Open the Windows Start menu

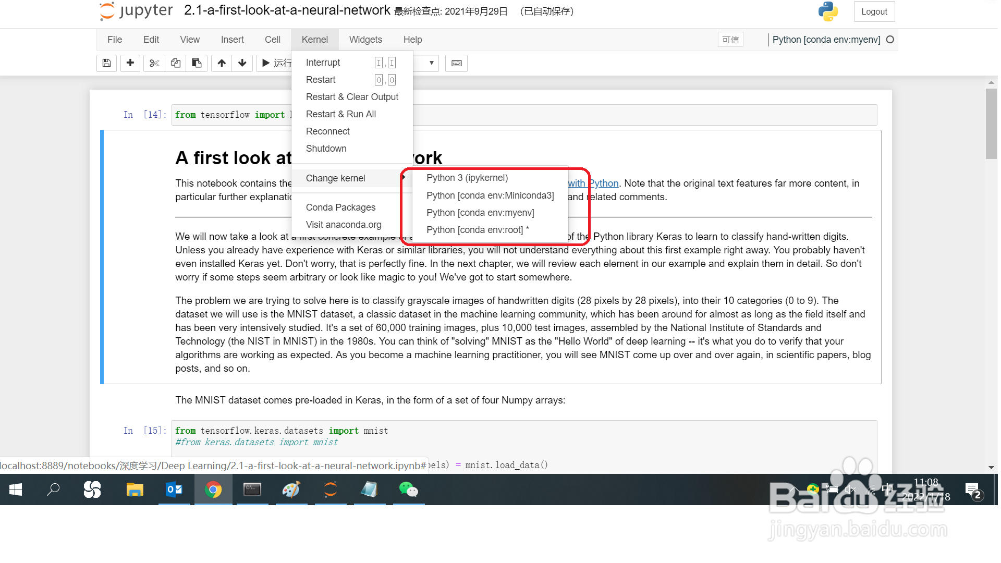pyautogui.click(x=16, y=489)
